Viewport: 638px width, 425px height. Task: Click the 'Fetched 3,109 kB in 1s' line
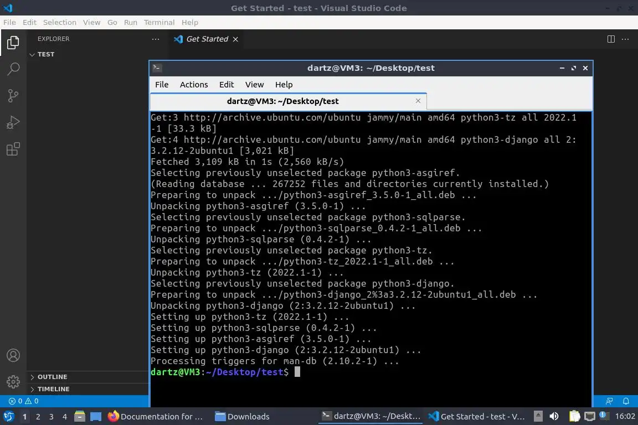(247, 162)
